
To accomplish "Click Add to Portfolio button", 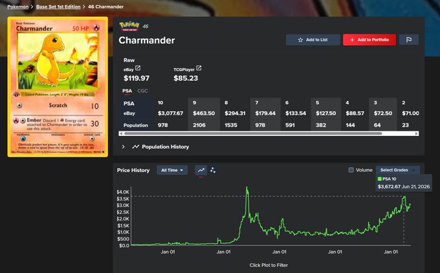I will click(x=369, y=40).
